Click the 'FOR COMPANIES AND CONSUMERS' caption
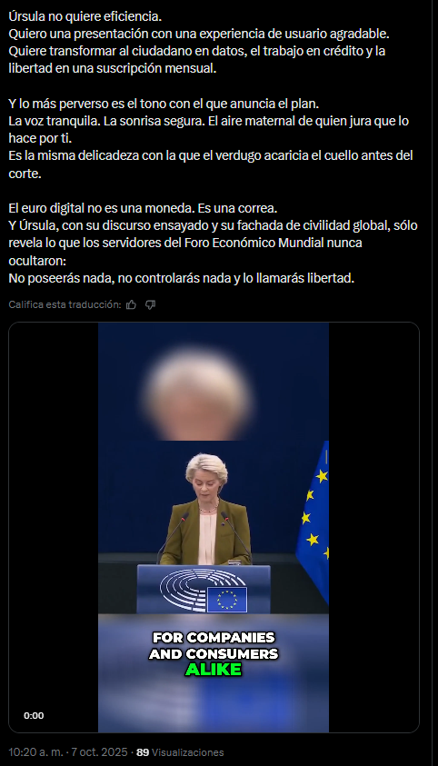Image resolution: width=438 pixels, height=766 pixels. click(214, 645)
